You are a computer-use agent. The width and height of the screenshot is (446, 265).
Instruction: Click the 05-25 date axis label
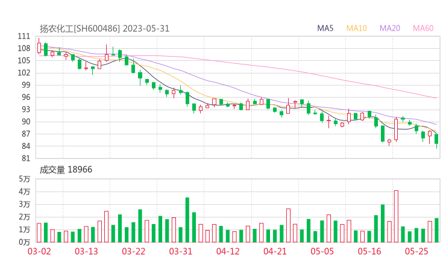(x=416, y=251)
